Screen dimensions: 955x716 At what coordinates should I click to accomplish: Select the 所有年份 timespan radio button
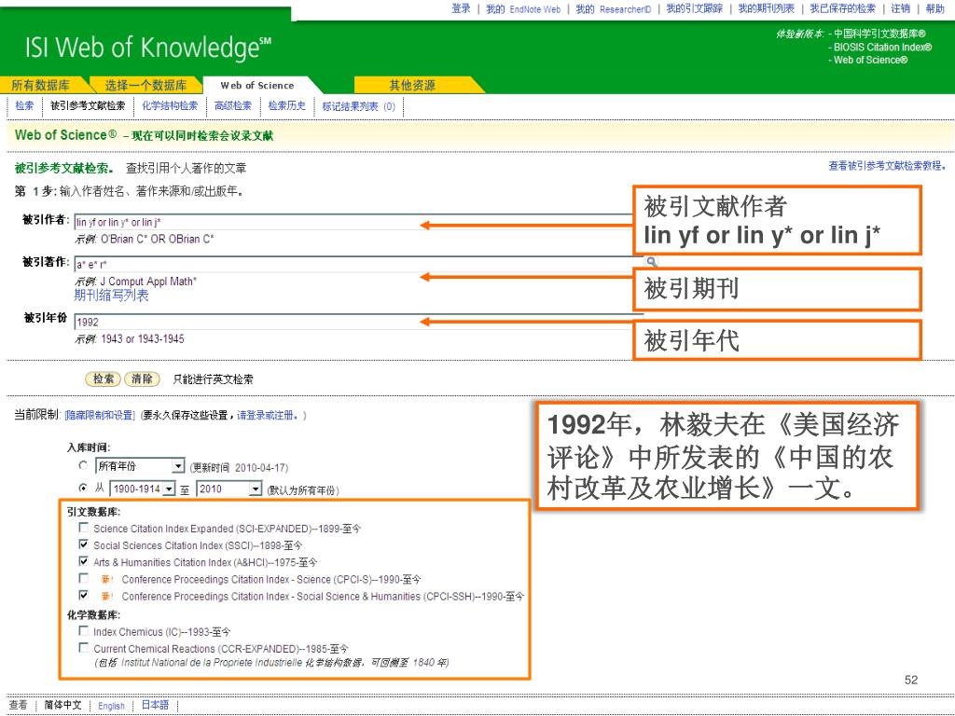point(83,466)
